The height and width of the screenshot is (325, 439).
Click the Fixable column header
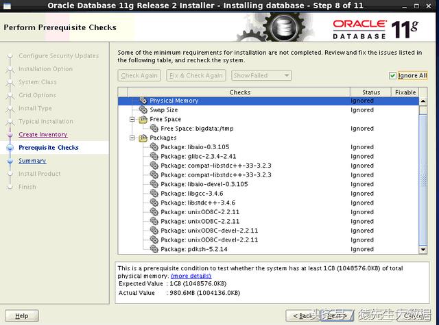coord(405,92)
